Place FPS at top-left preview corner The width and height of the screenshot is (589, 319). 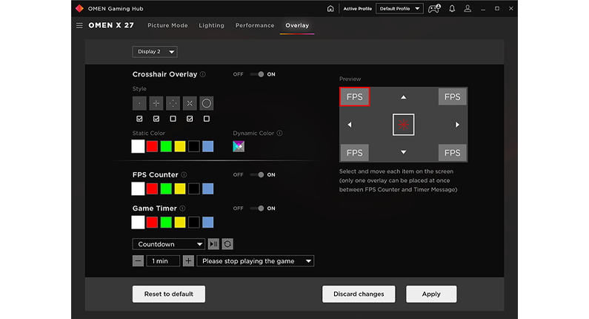(355, 97)
